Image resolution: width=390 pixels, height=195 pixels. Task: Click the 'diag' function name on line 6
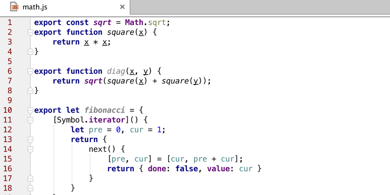coord(116,72)
